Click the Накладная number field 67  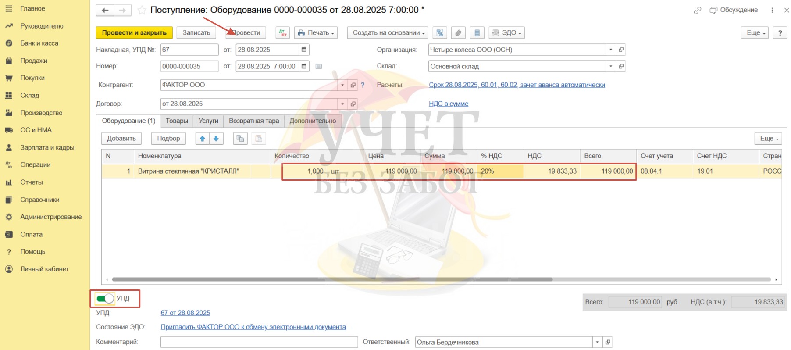[x=189, y=50]
